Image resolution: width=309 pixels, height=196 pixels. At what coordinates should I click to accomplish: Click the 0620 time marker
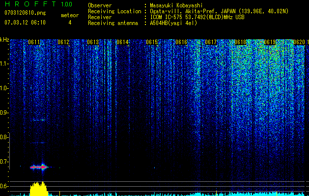tap(299, 42)
